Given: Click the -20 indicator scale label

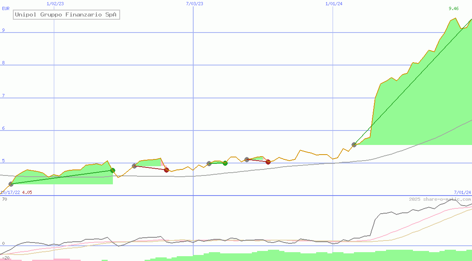Looking at the screenshot, I should 6,257.
